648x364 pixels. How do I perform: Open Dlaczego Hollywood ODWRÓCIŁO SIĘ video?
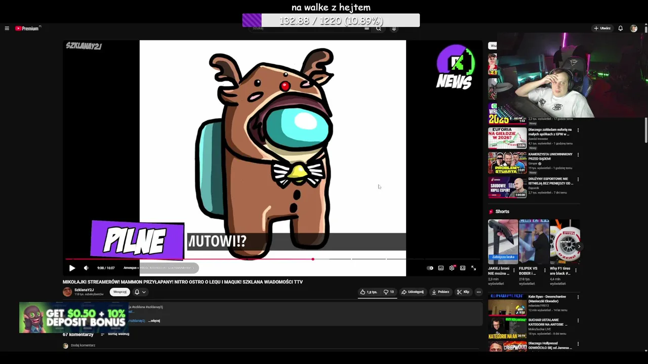pos(507,347)
